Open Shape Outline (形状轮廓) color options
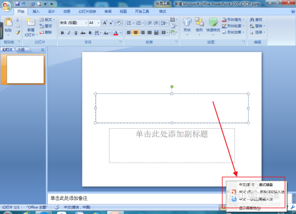 233,26
